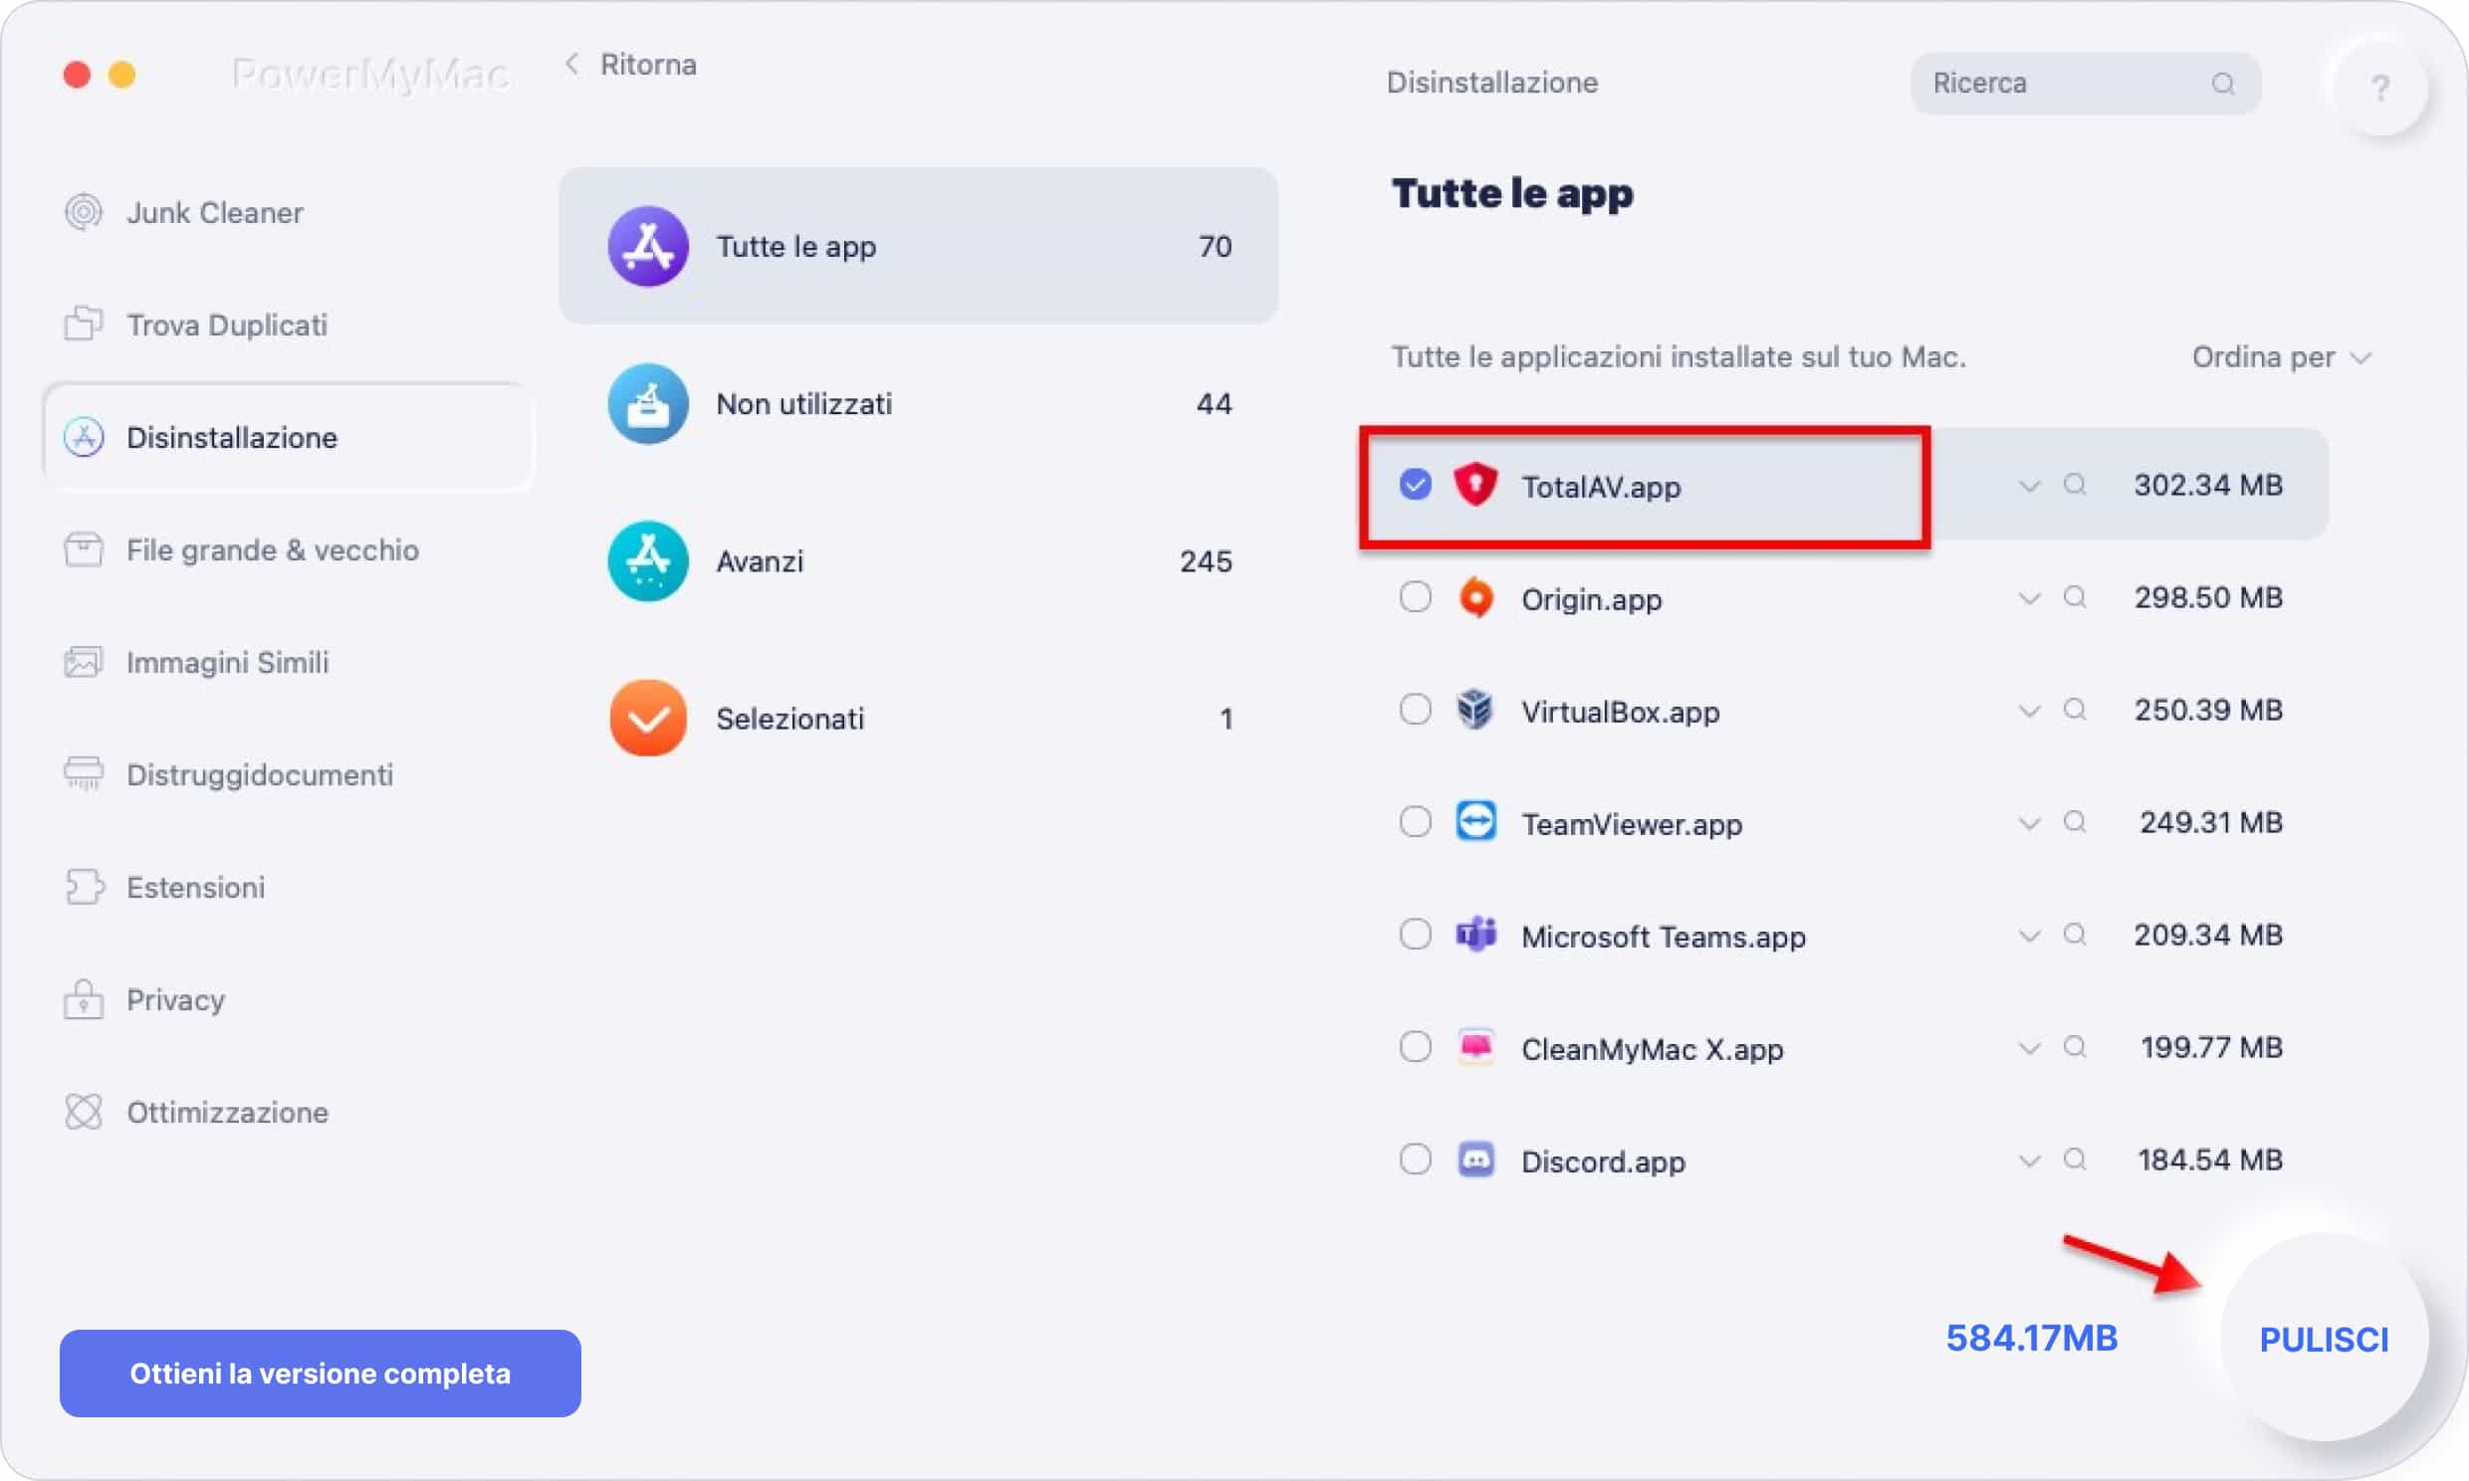Viewport: 2469px width, 1481px height.
Task: Click the 298.50 MB size value
Action: (x=2207, y=598)
